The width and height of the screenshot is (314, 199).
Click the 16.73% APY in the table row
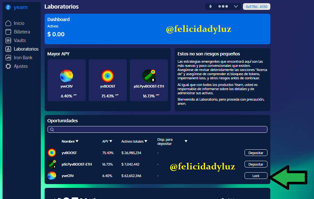(107, 164)
